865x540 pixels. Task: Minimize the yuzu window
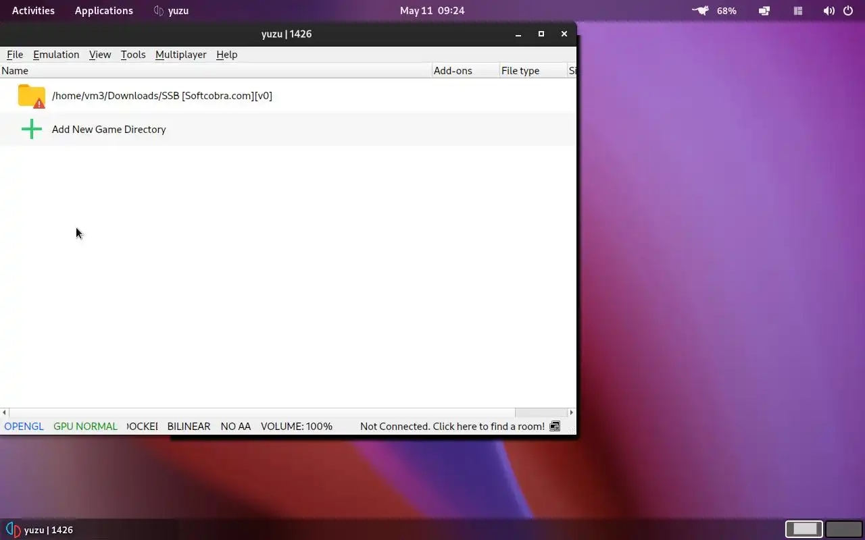coord(518,34)
